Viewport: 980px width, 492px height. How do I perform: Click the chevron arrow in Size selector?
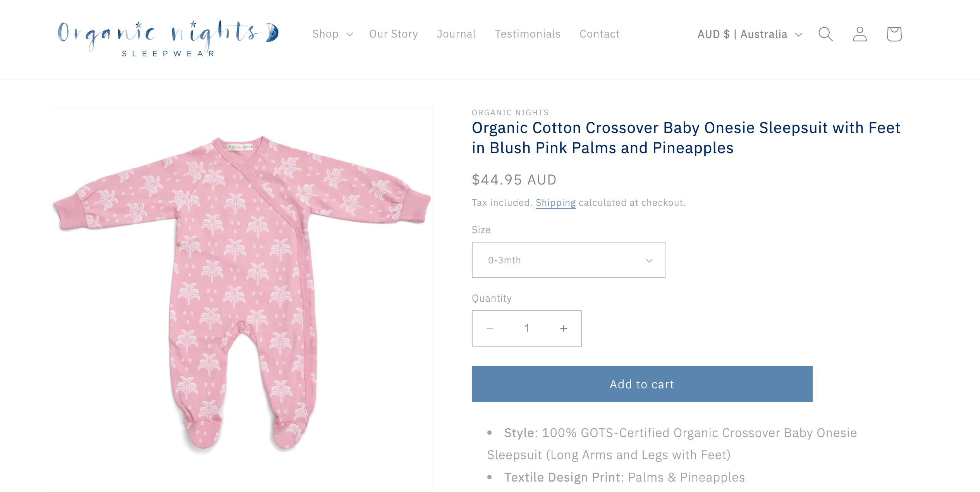(x=649, y=260)
